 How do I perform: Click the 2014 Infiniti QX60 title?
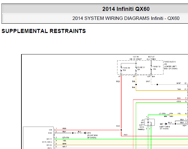(126, 9)
